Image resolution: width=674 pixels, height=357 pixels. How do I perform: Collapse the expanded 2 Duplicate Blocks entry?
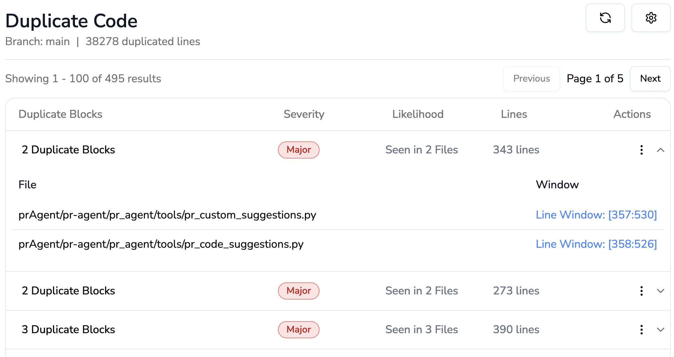(x=661, y=150)
